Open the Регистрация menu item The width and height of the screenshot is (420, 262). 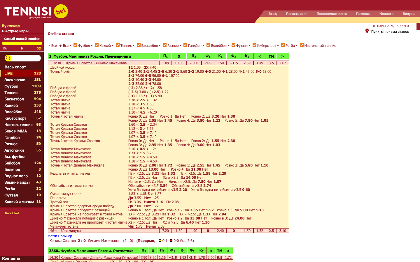[x=297, y=14]
